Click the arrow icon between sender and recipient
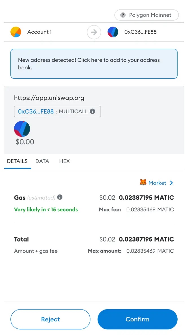188x335 pixels. point(94,32)
